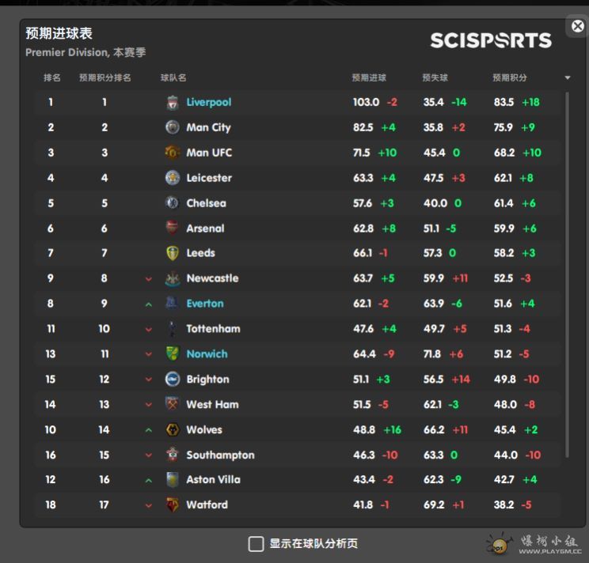The width and height of the screenshot is (589, 563).
Task: Click the Chelsea club crest
Action: (x=173, y=203)
